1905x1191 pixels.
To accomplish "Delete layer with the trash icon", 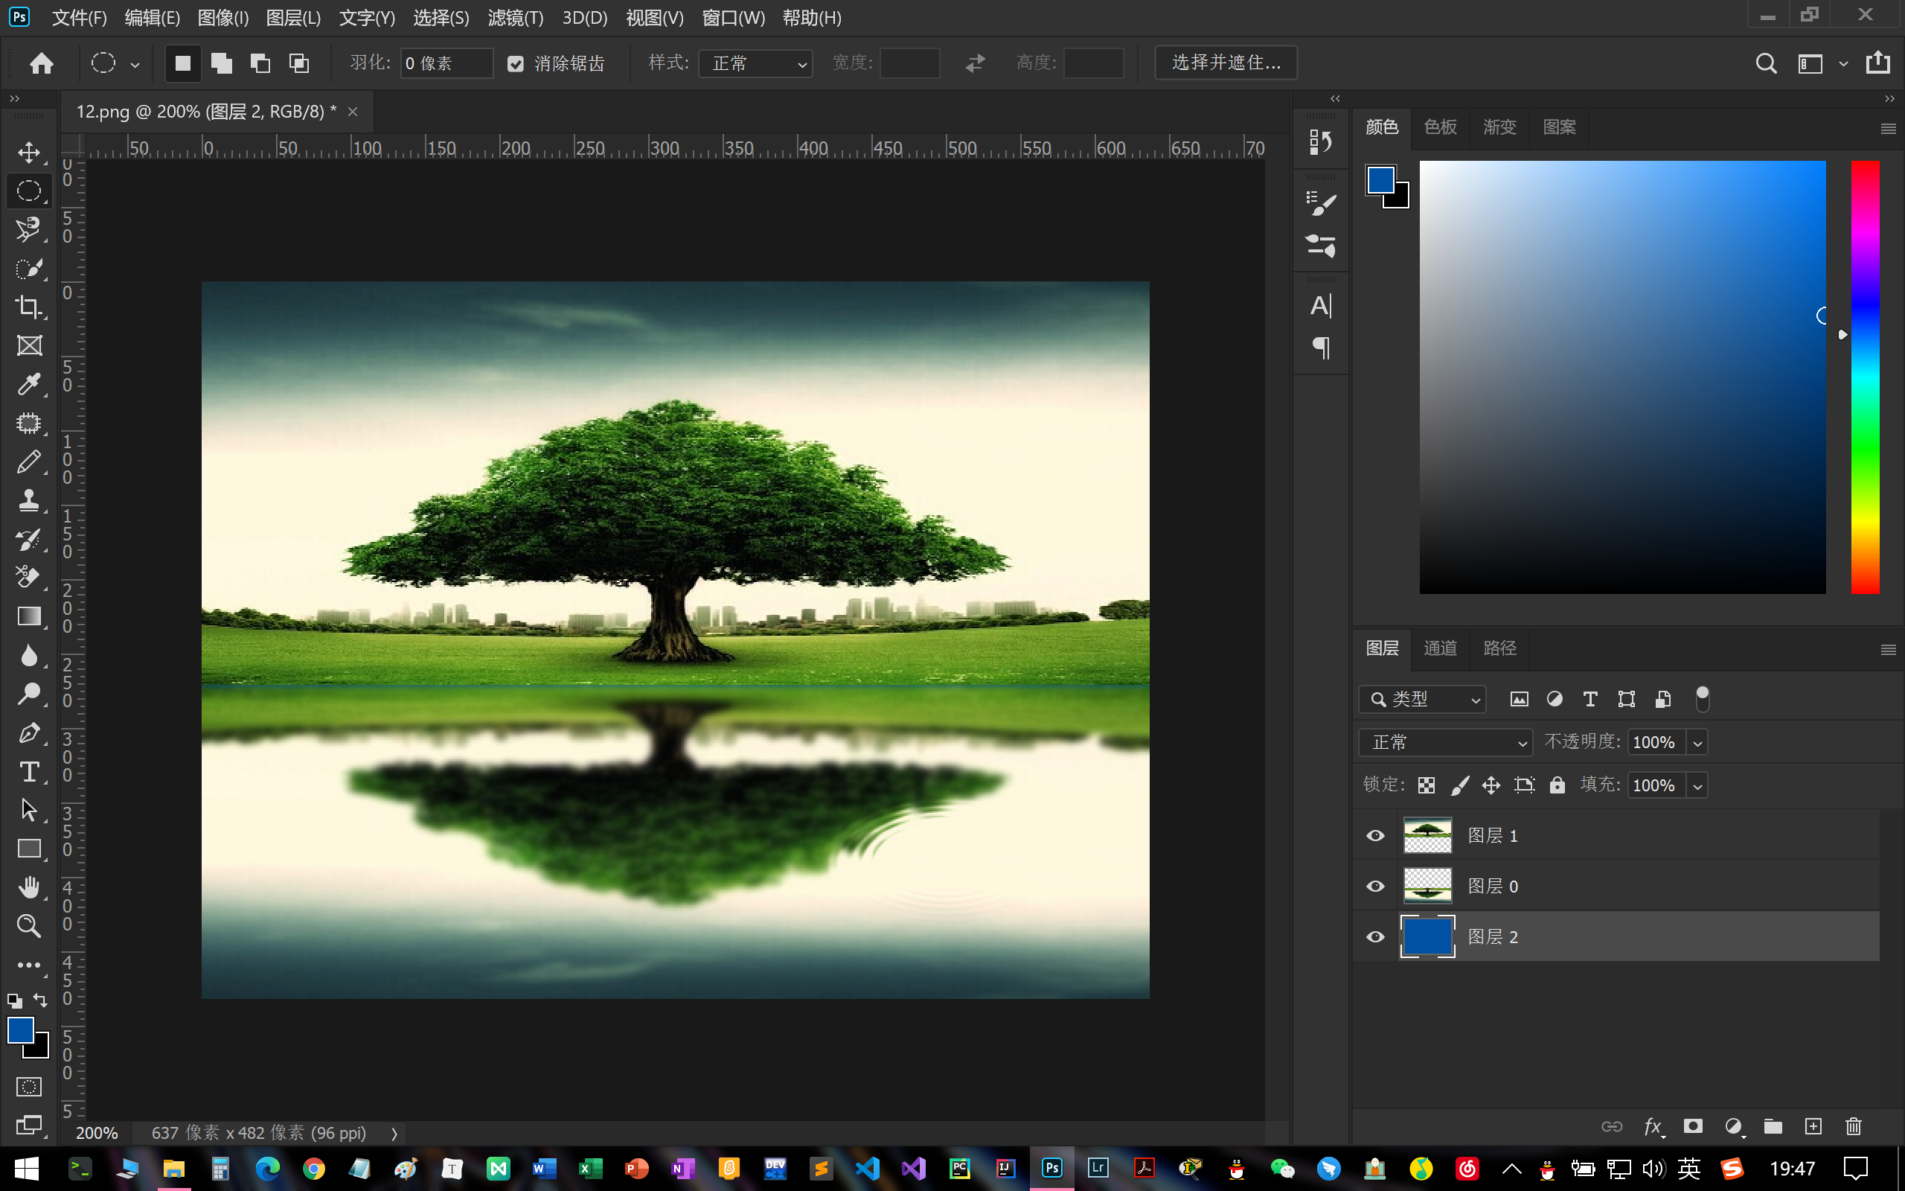I will tap(1853, 1126).
